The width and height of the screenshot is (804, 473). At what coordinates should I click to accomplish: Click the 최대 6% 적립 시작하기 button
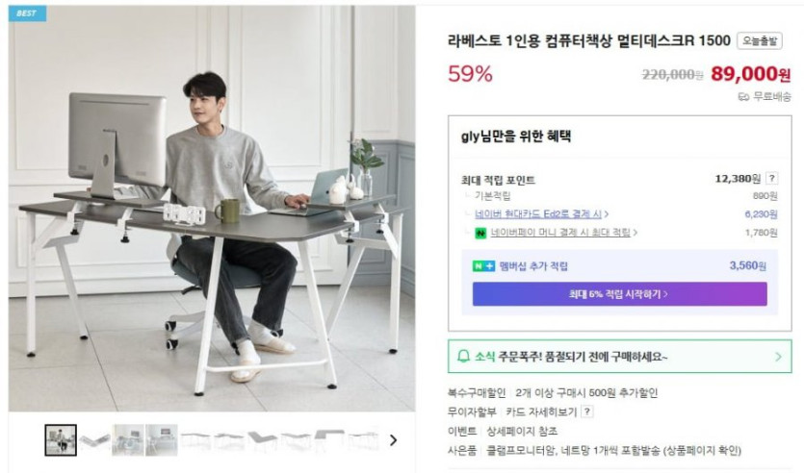(619, 294)
